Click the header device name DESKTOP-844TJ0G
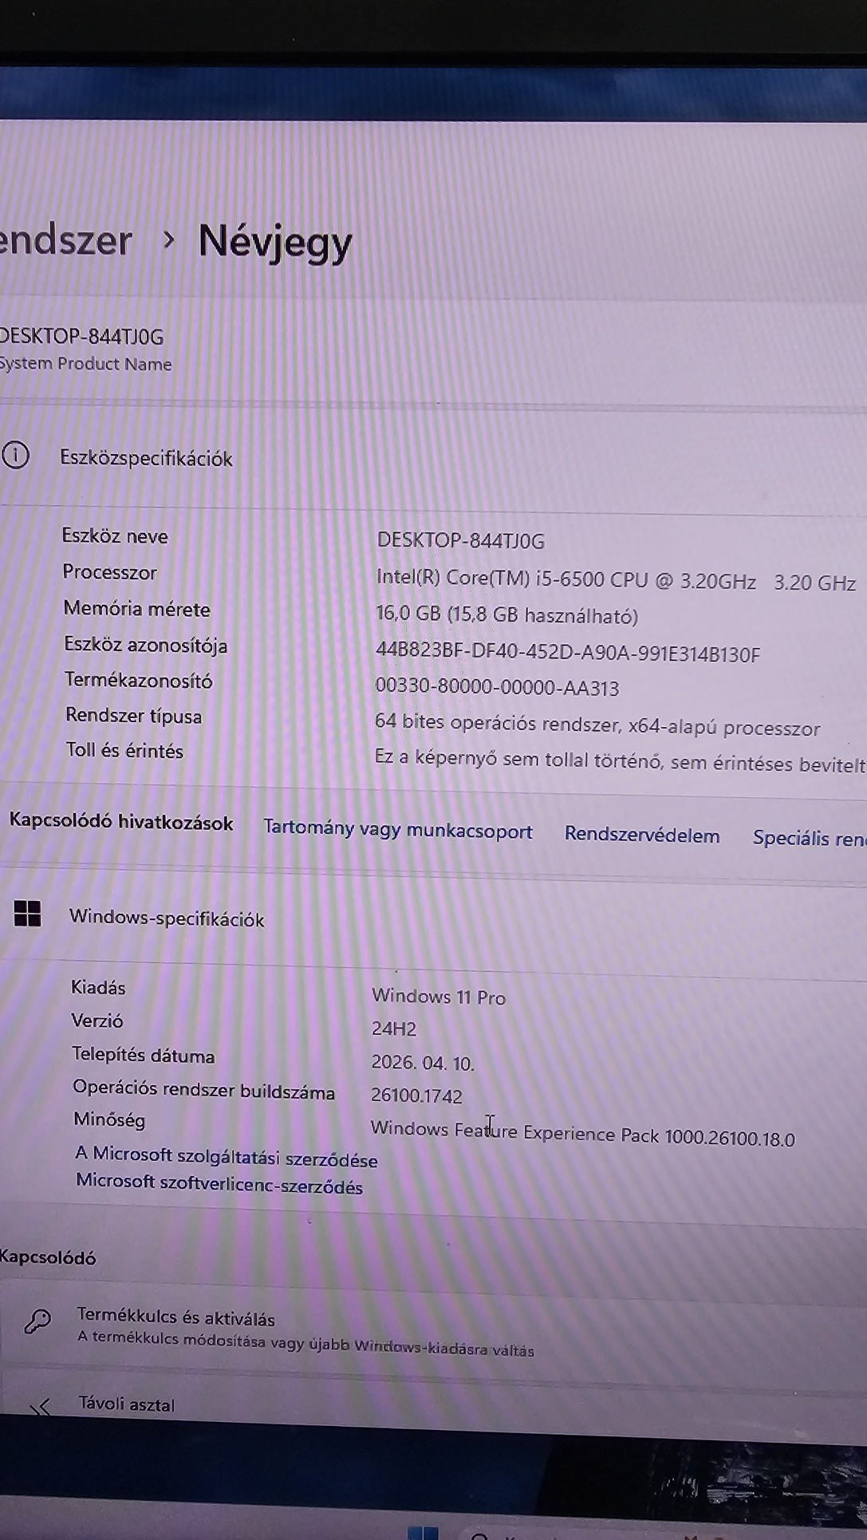 81,336
